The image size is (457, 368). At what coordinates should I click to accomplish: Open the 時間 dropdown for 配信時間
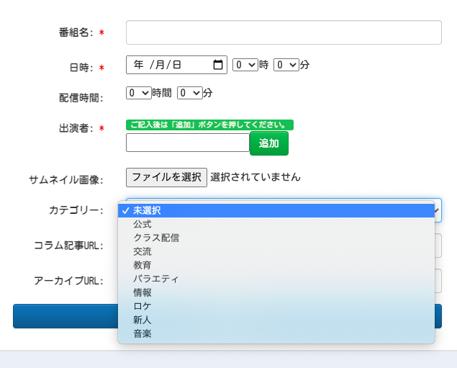click(139, 93)
